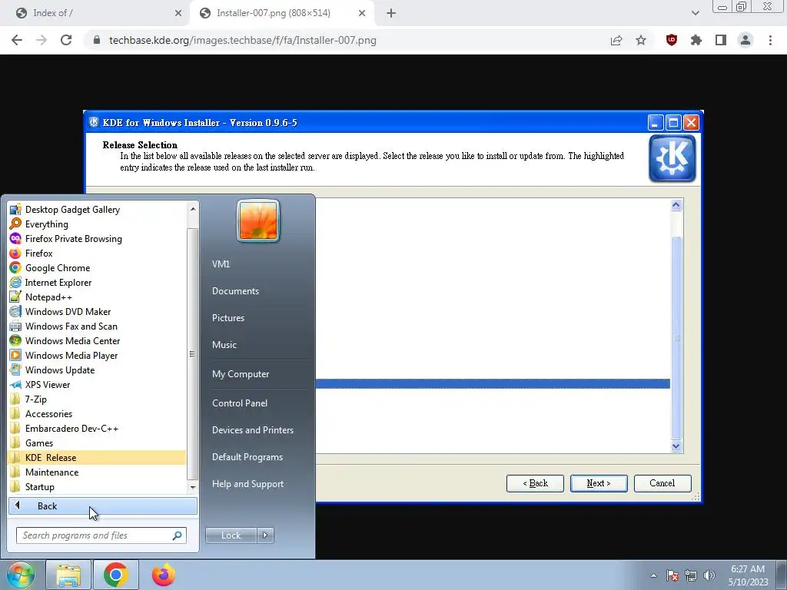Click Start menu programs list scrollbar thumb
The height and width of the screenshot is (590, 787).
click(192, 353)
